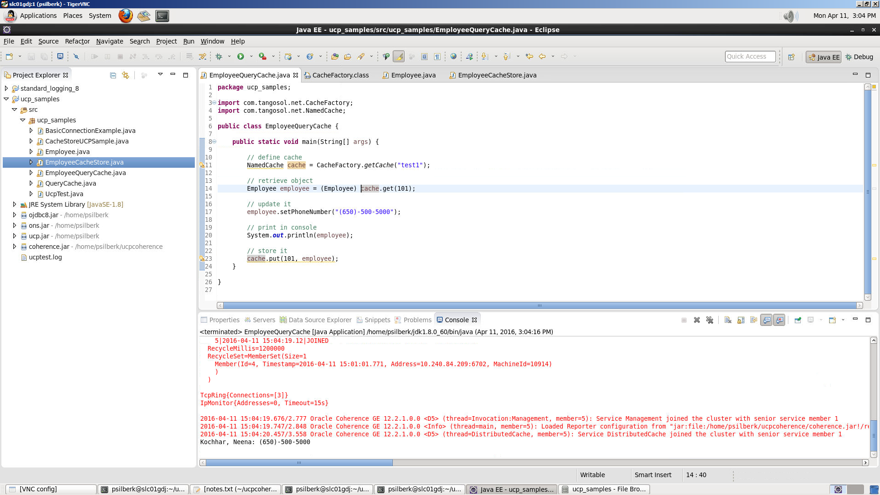Run the EmployeeQueryCache application via Run icon

click(x=242, y=56)
